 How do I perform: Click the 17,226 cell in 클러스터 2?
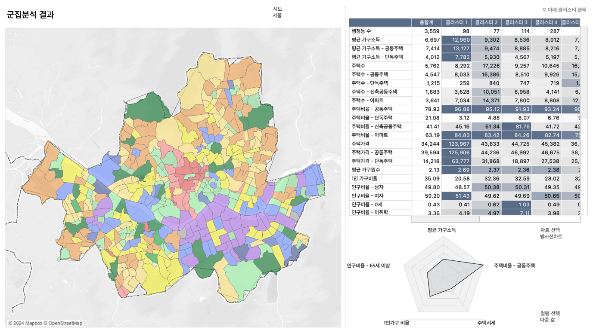[486, 66]
